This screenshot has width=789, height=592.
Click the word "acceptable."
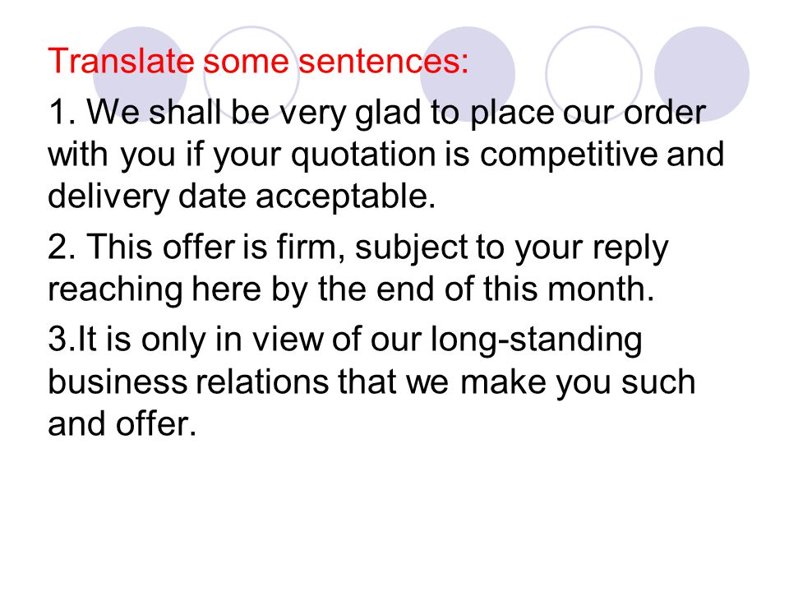pyautogui.click(x=345, y=197)
